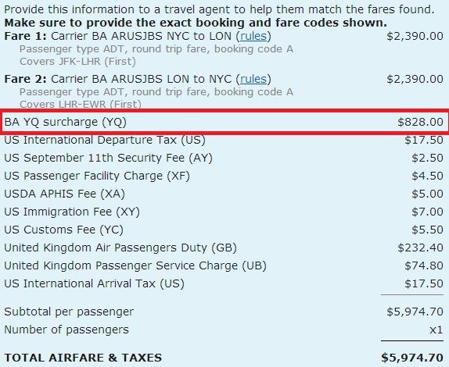Click the Number of passengers label
This screenshot has width=449, height=367.
click(66, 330)
